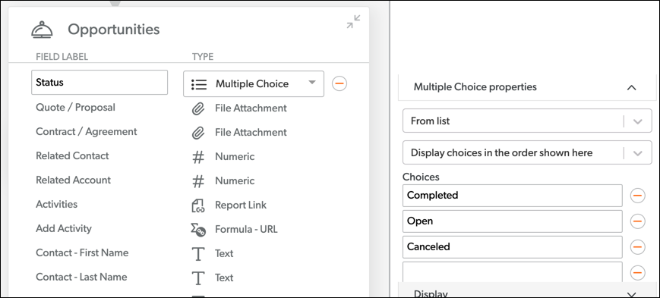The height and width of the screenshot is (298, 660).
Task: Remove the empty choice row
Action: point(637,272)
